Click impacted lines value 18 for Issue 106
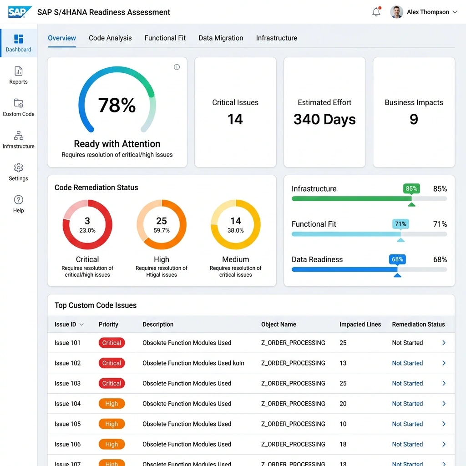 343,444
